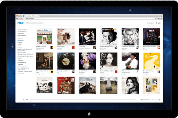178x118 pixels.
Task: Open a new browser tab
Action: tap(41, 16)
